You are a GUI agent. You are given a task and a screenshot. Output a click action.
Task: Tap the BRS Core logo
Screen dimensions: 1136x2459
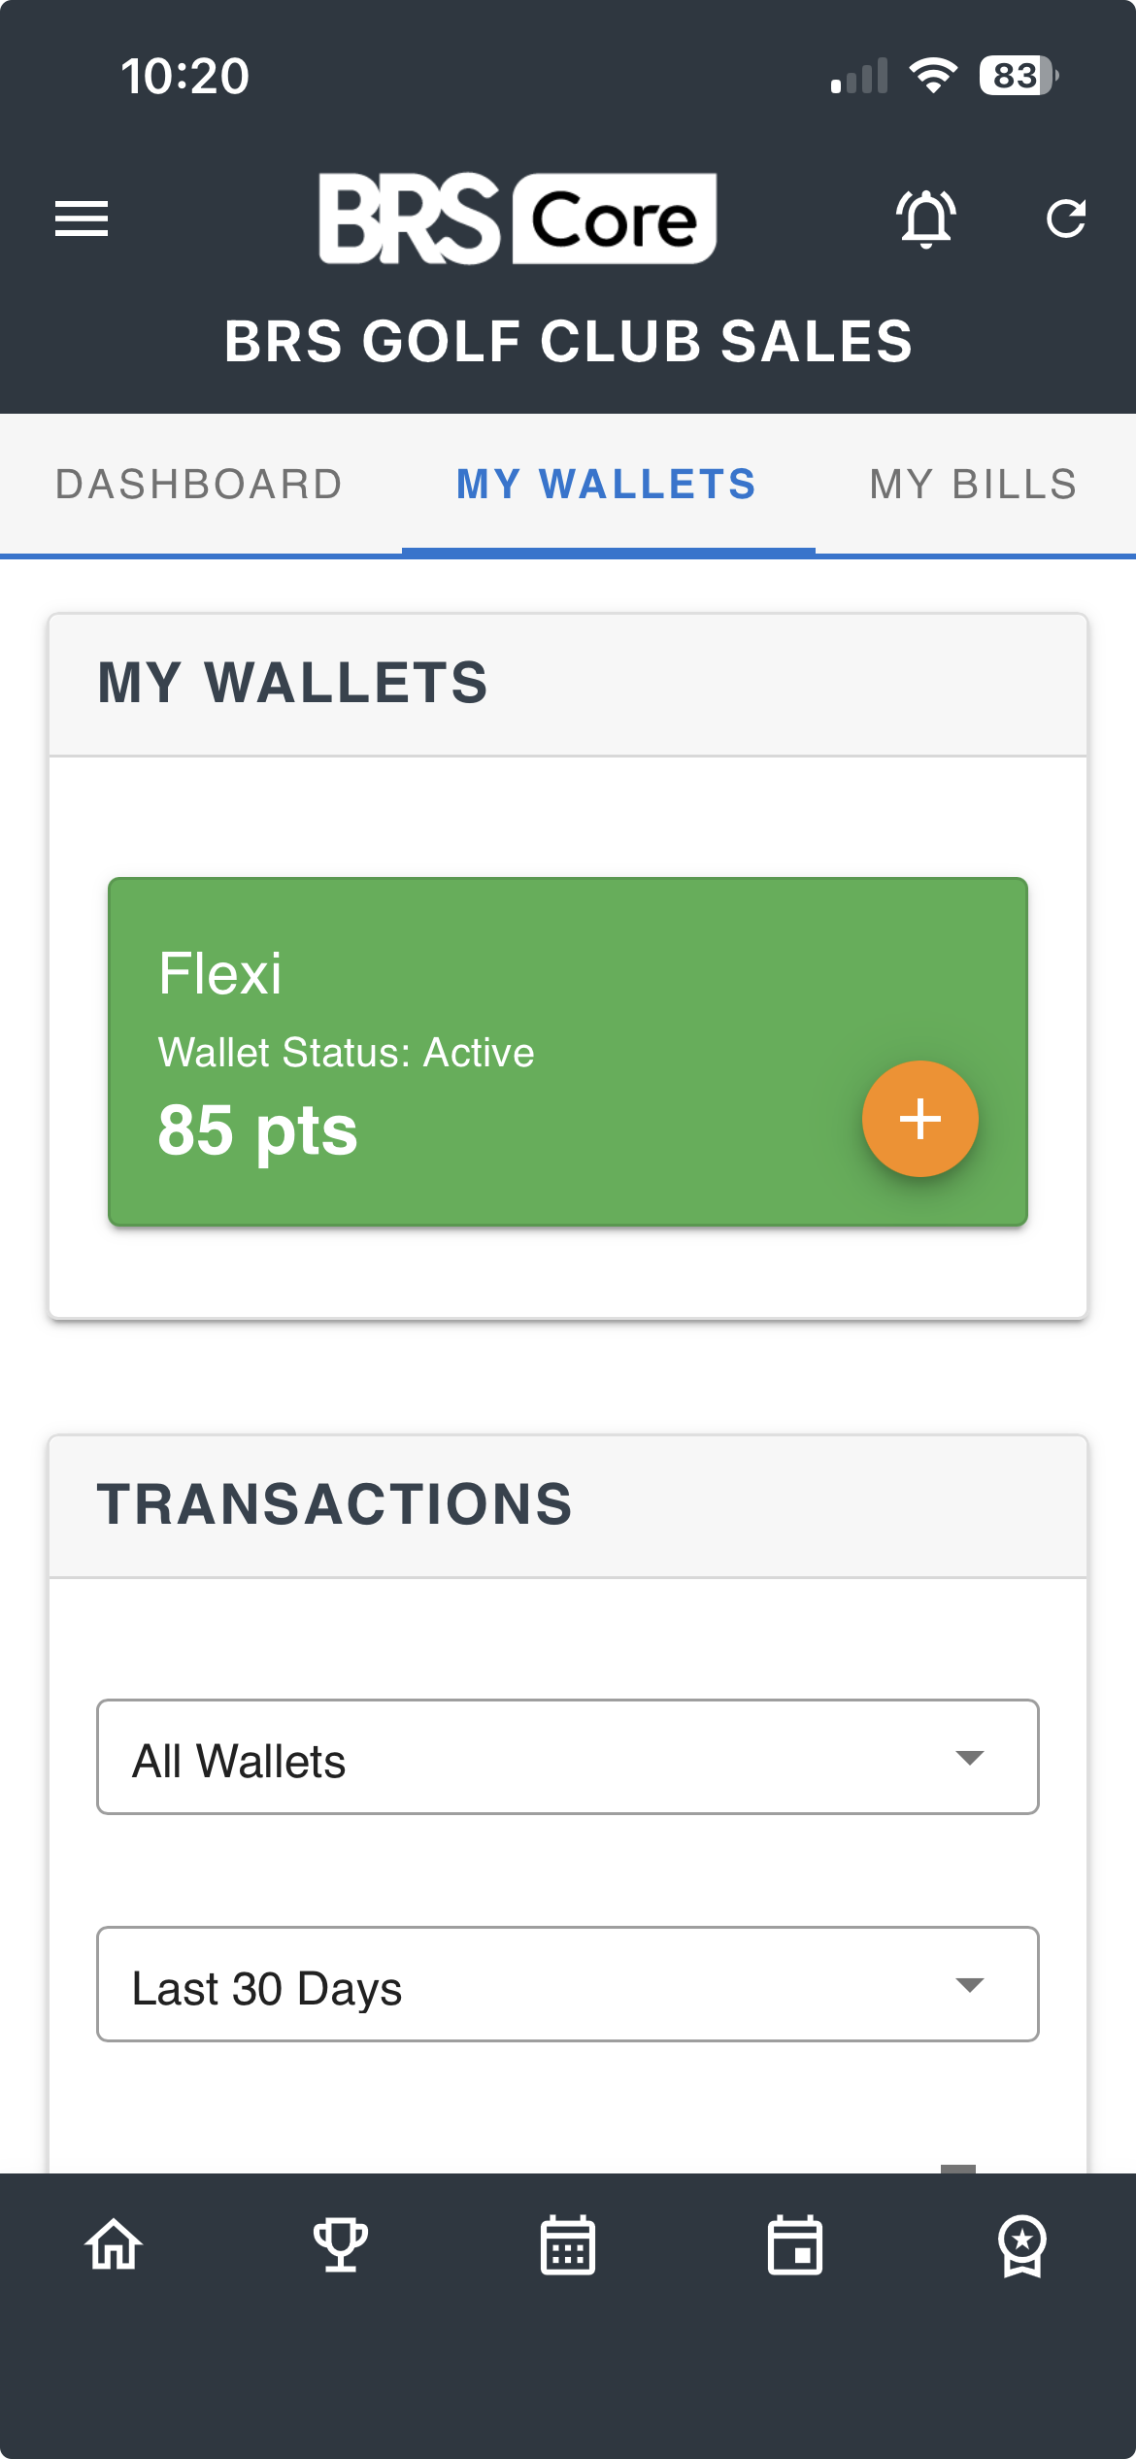(518, 219)
